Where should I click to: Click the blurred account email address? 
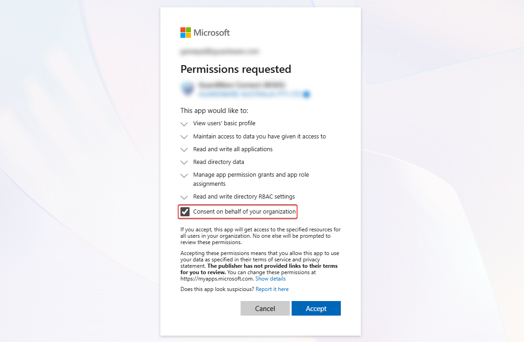click(220, 51)
